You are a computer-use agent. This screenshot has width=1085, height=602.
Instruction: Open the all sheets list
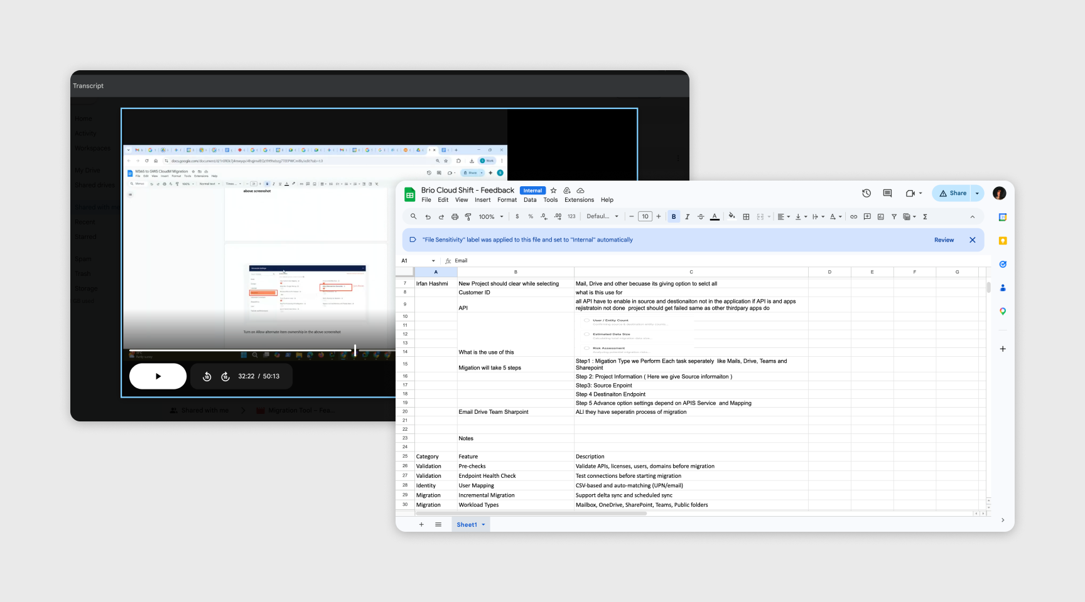438,525
